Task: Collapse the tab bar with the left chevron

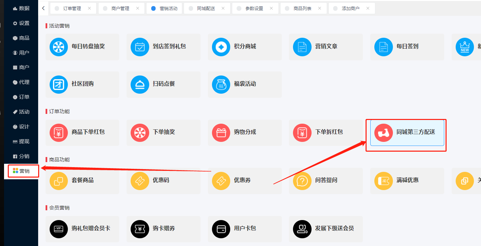Action: (x=43, y=7)
